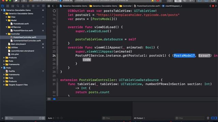This screenshot has height=122, width=218.
Task: Show the Version editor
Action: click(x=191, y=1)
